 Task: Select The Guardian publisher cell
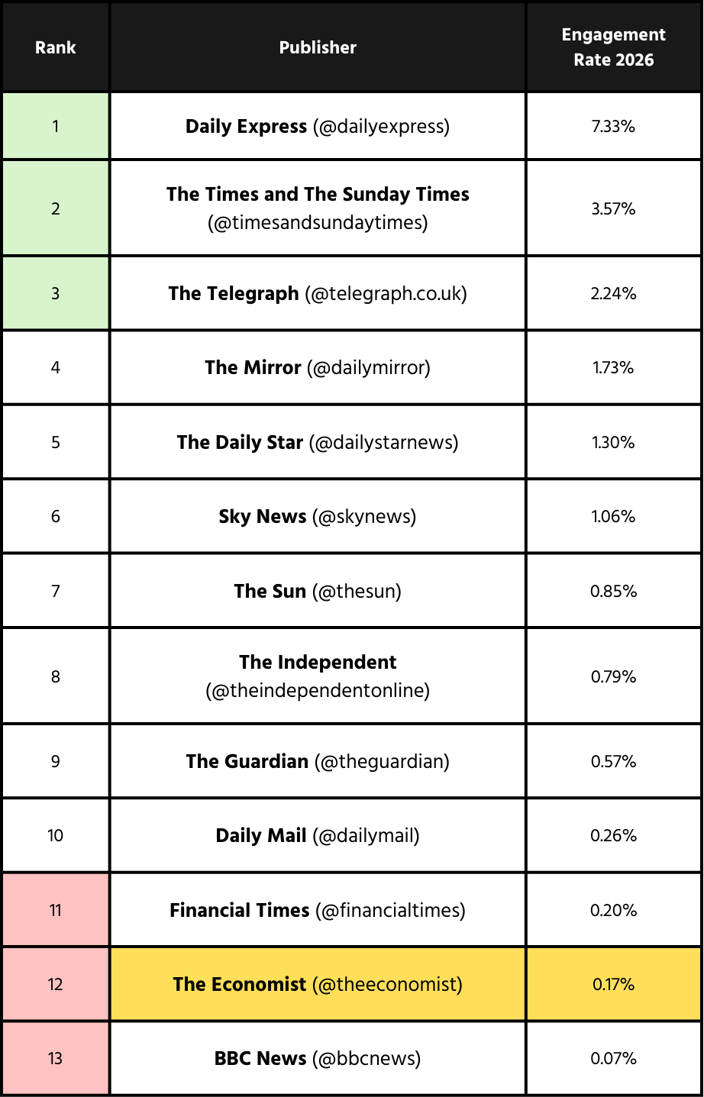(318, 762)
